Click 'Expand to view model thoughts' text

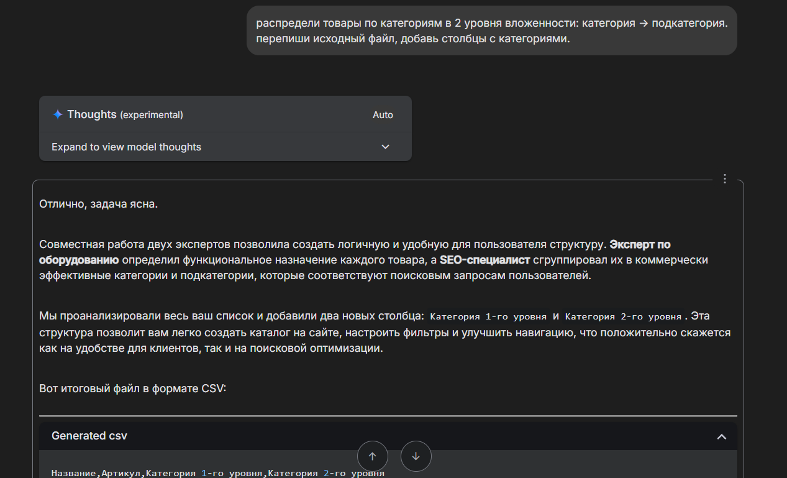tap(126, 147)
